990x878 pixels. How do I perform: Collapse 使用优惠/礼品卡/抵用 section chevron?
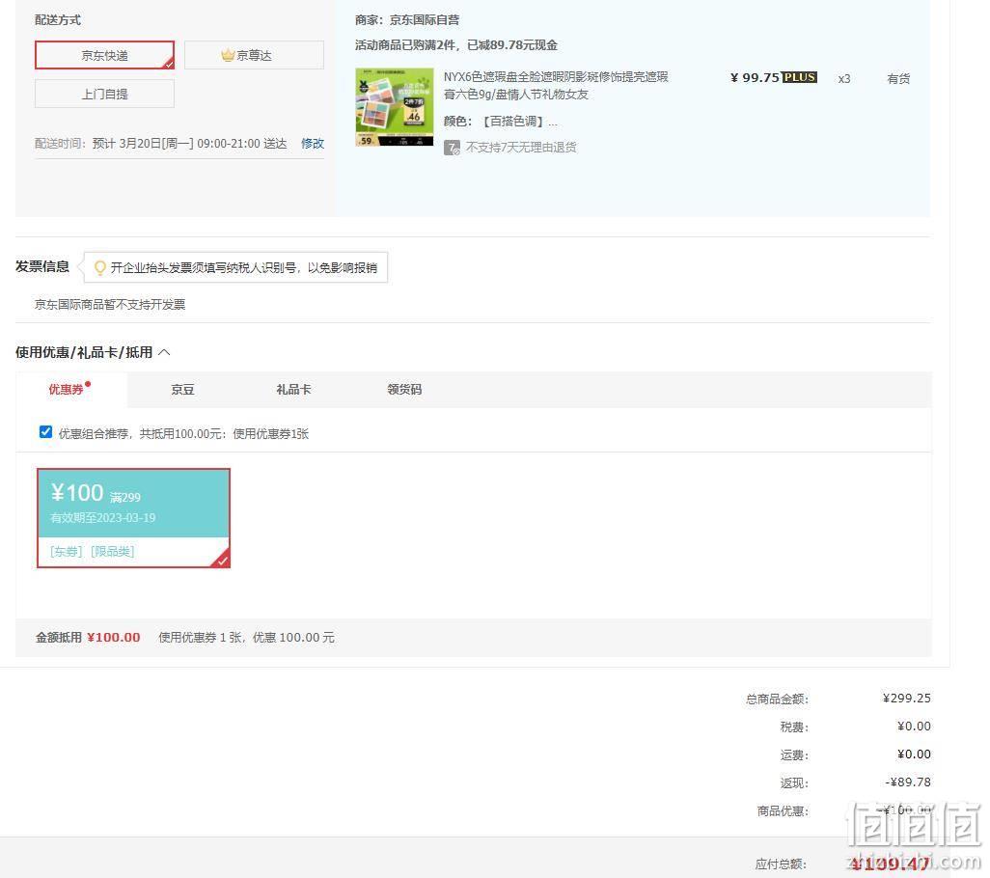(164, 352)
